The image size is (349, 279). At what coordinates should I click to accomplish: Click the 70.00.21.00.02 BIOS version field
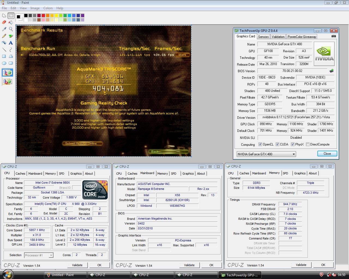292,71
